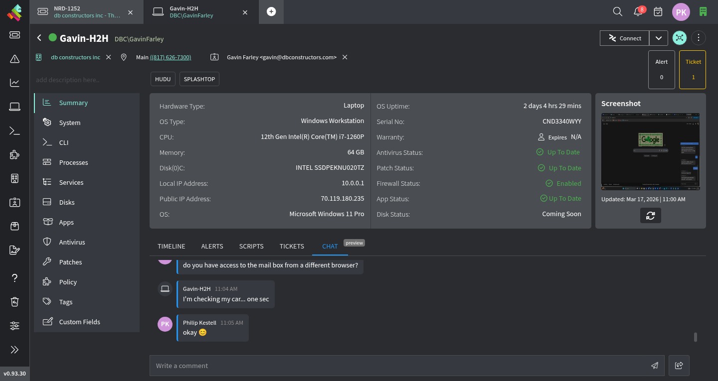This screenshot has width=718, height=381.
Task: Switch to the TIMELINE tab
Action: click(171, 246)
